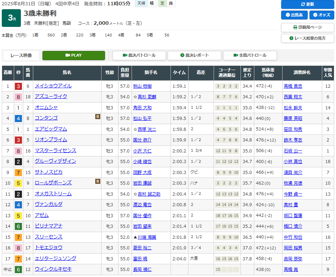Viewport: 336px width, 277px height.
Task: Open horse アスユーライク page
Action: pos(51,97)
